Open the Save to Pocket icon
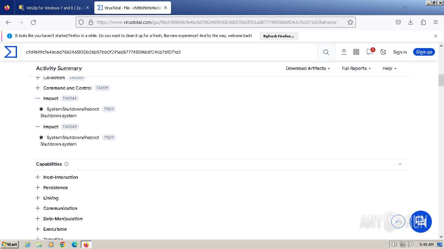 click(398, 22)
